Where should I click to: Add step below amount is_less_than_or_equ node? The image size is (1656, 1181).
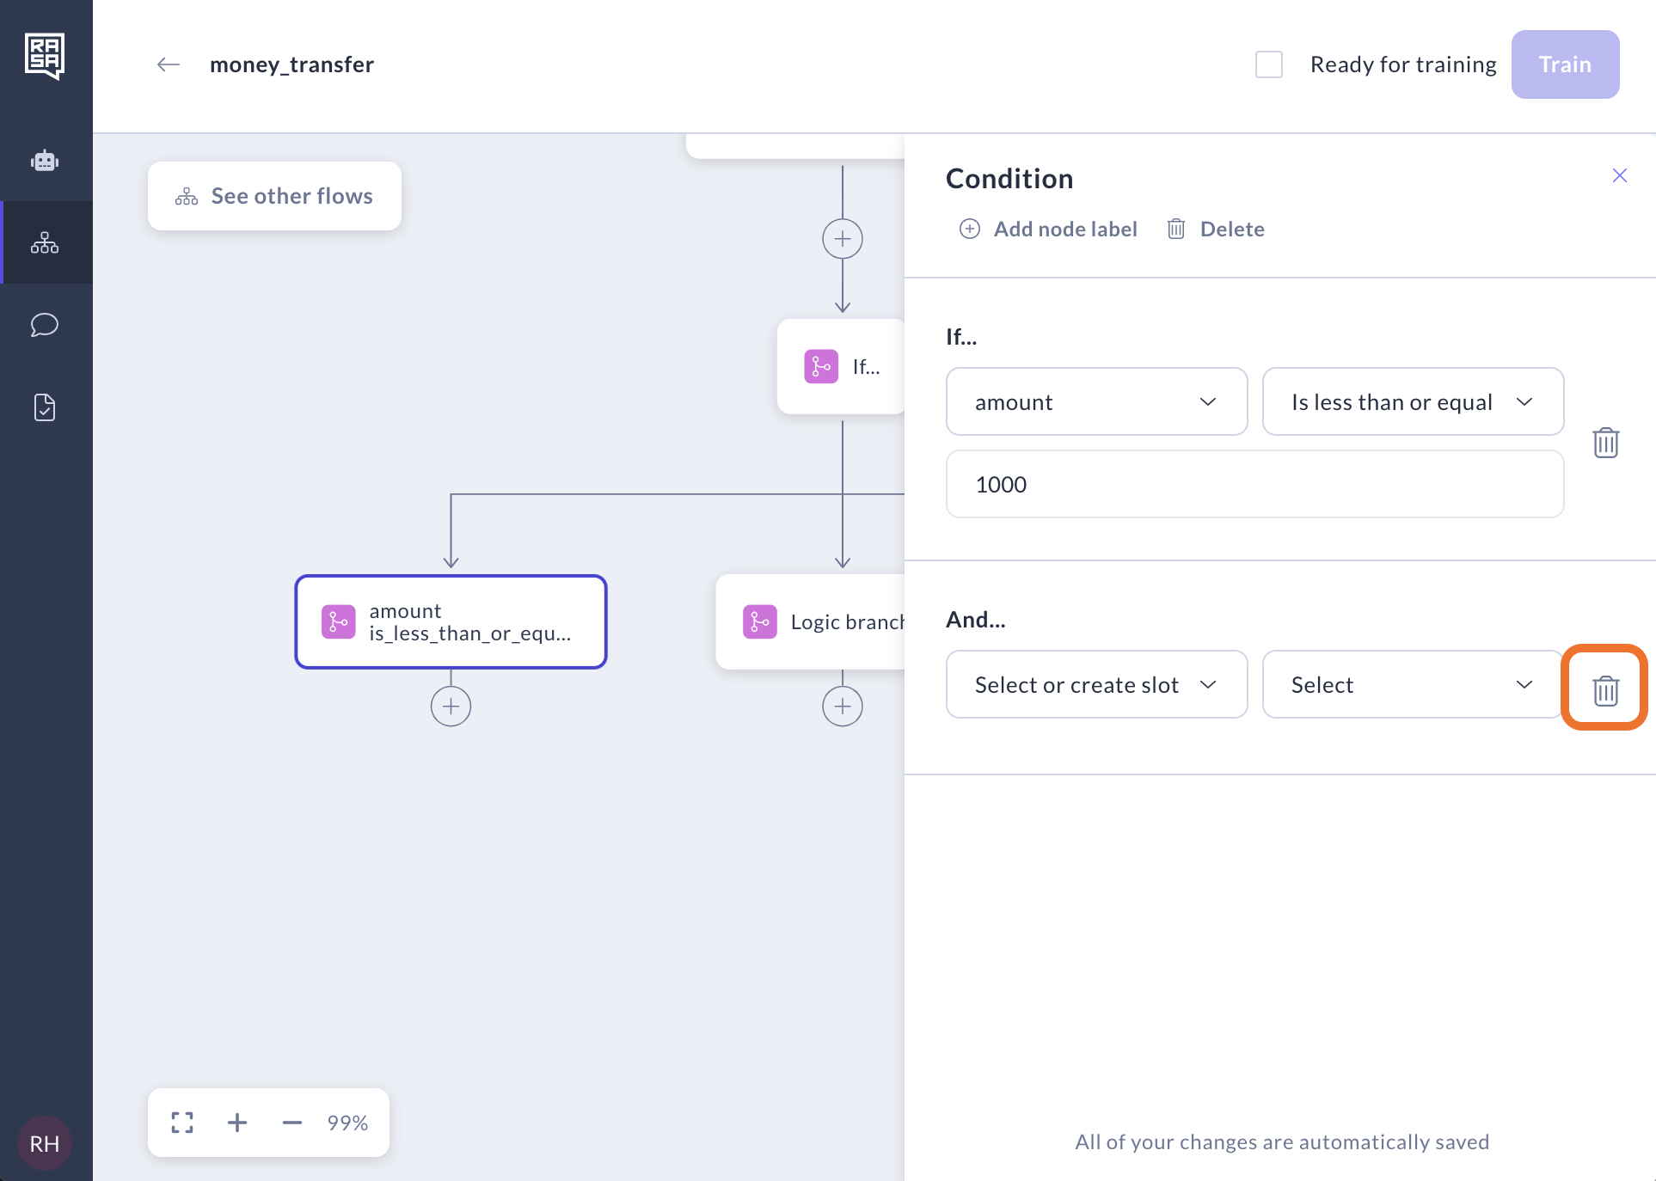pos(451,707)
